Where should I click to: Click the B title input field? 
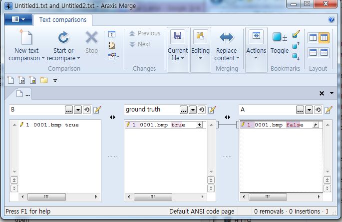[x=36, y=110]
